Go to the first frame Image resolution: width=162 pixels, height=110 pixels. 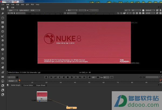[x=51, y=77]
